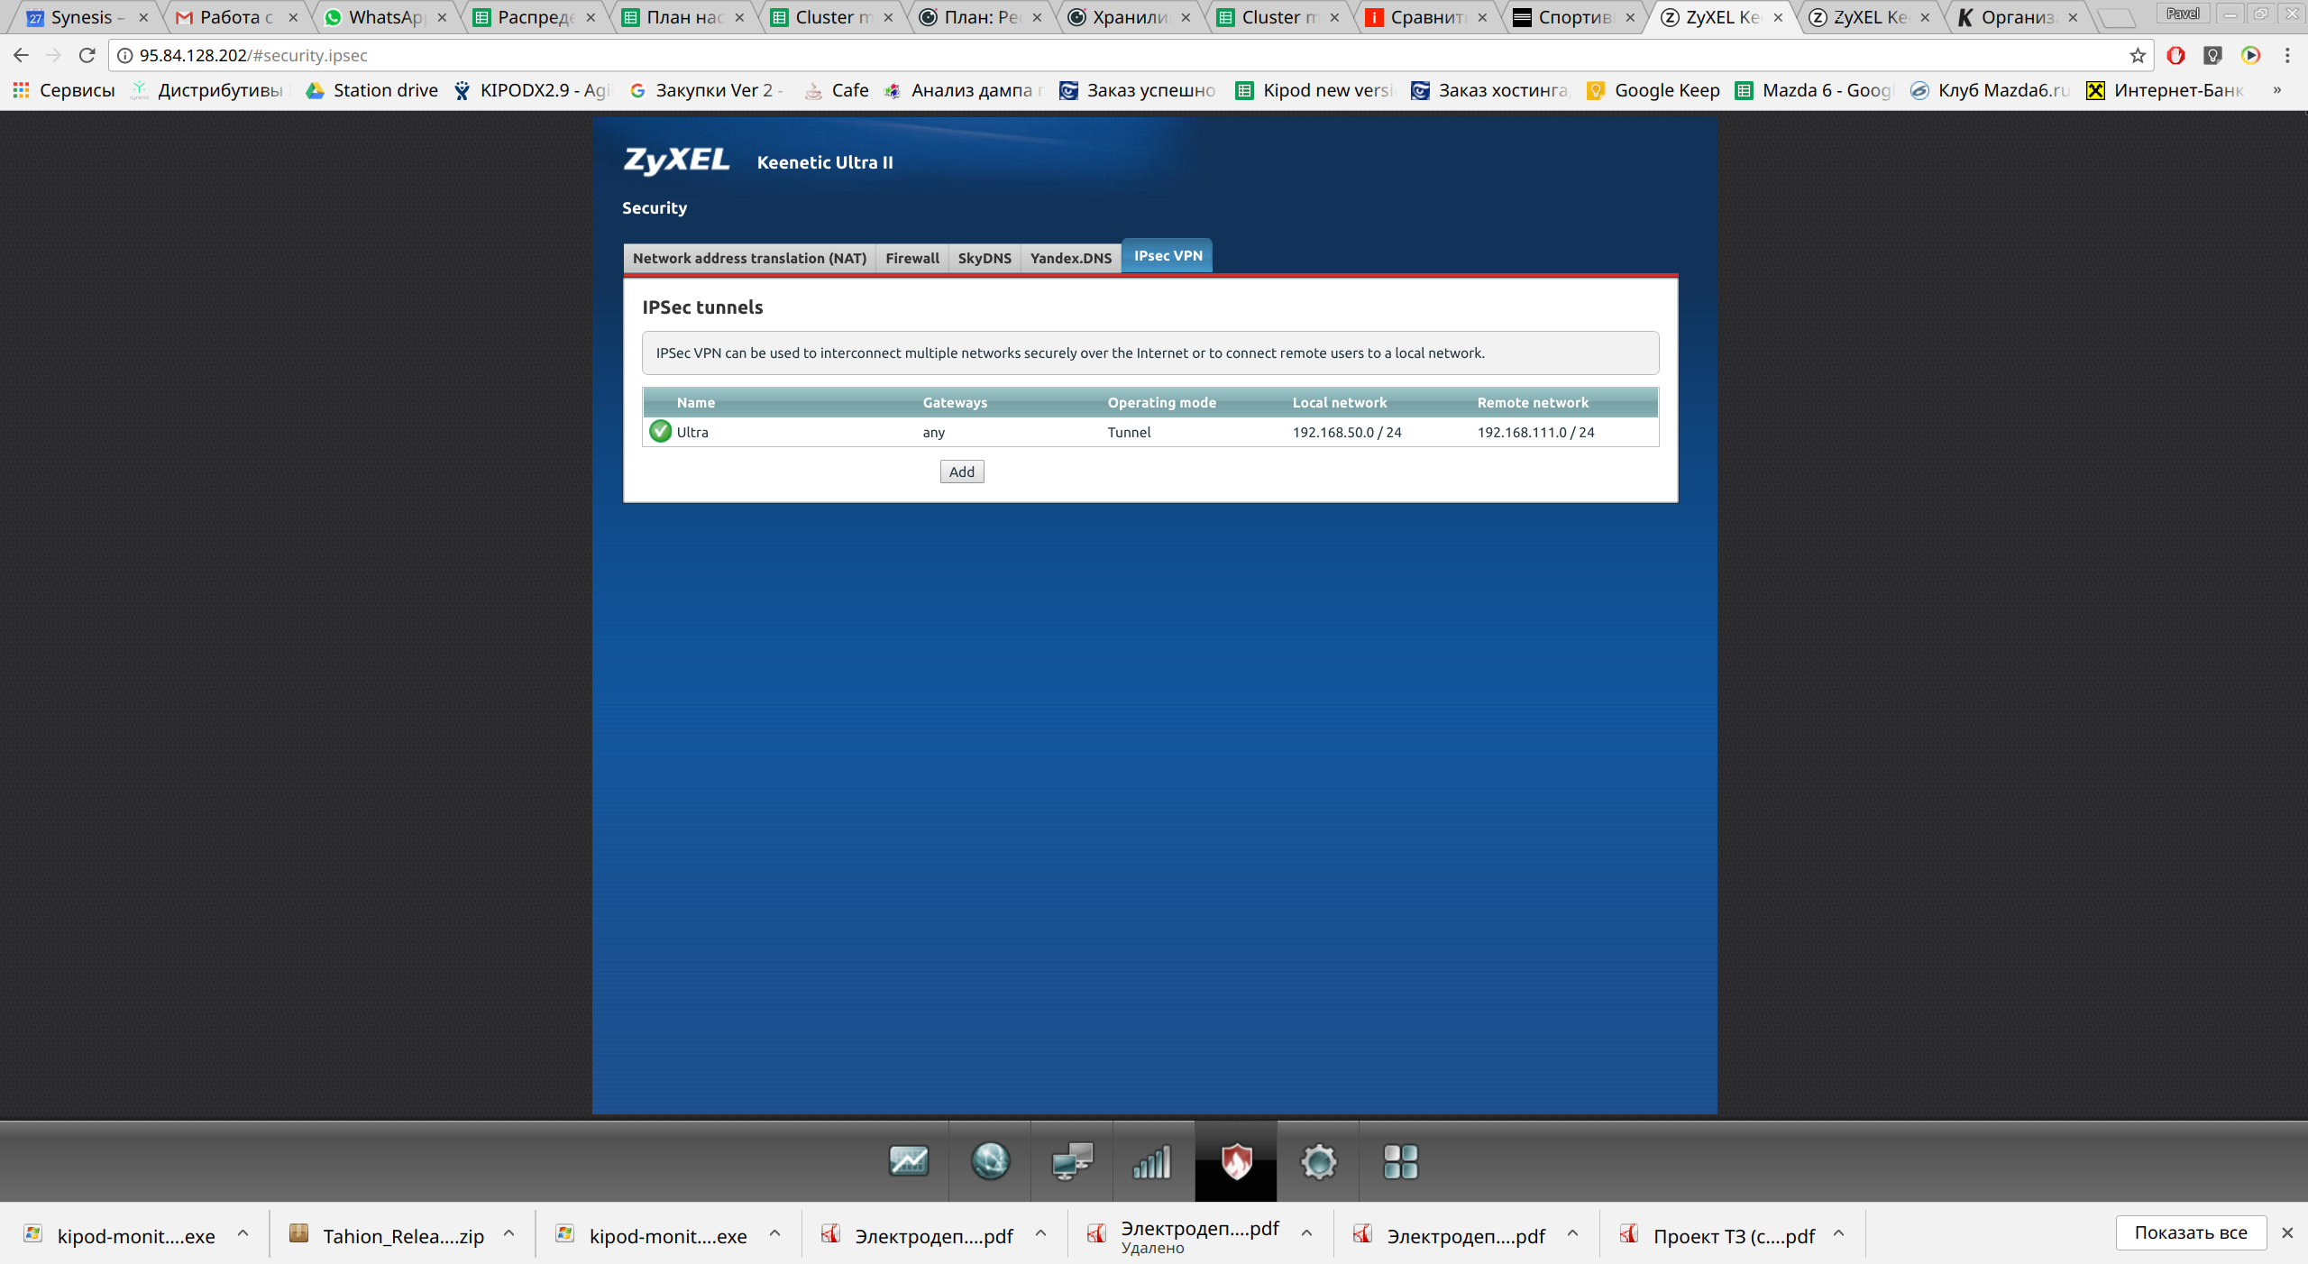Viewport: 2308px width, 1264px height.
Task: Open the Клуб Mazda6.ru bookmark
Action: pos(1989,90)
